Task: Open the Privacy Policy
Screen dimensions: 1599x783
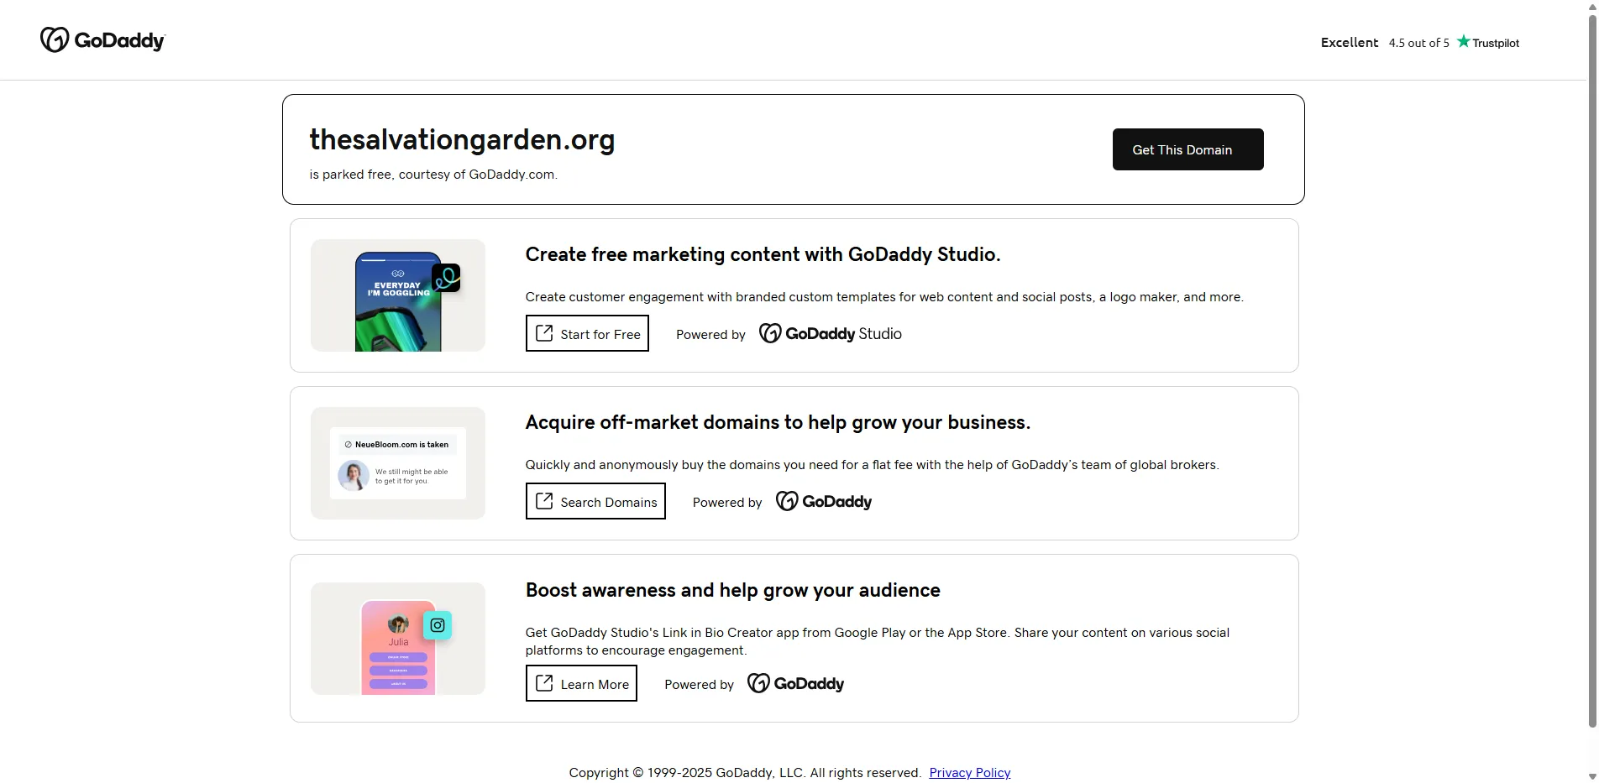Action: [x=969, y=772]
